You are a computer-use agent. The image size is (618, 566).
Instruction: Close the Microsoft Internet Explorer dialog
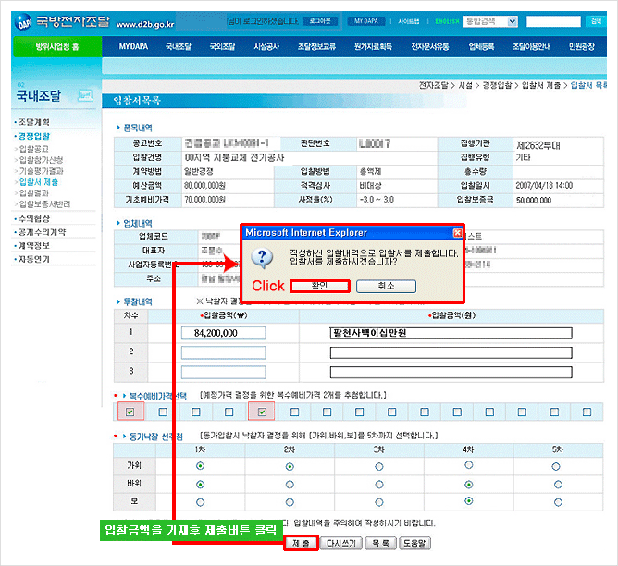click(457, 233)
